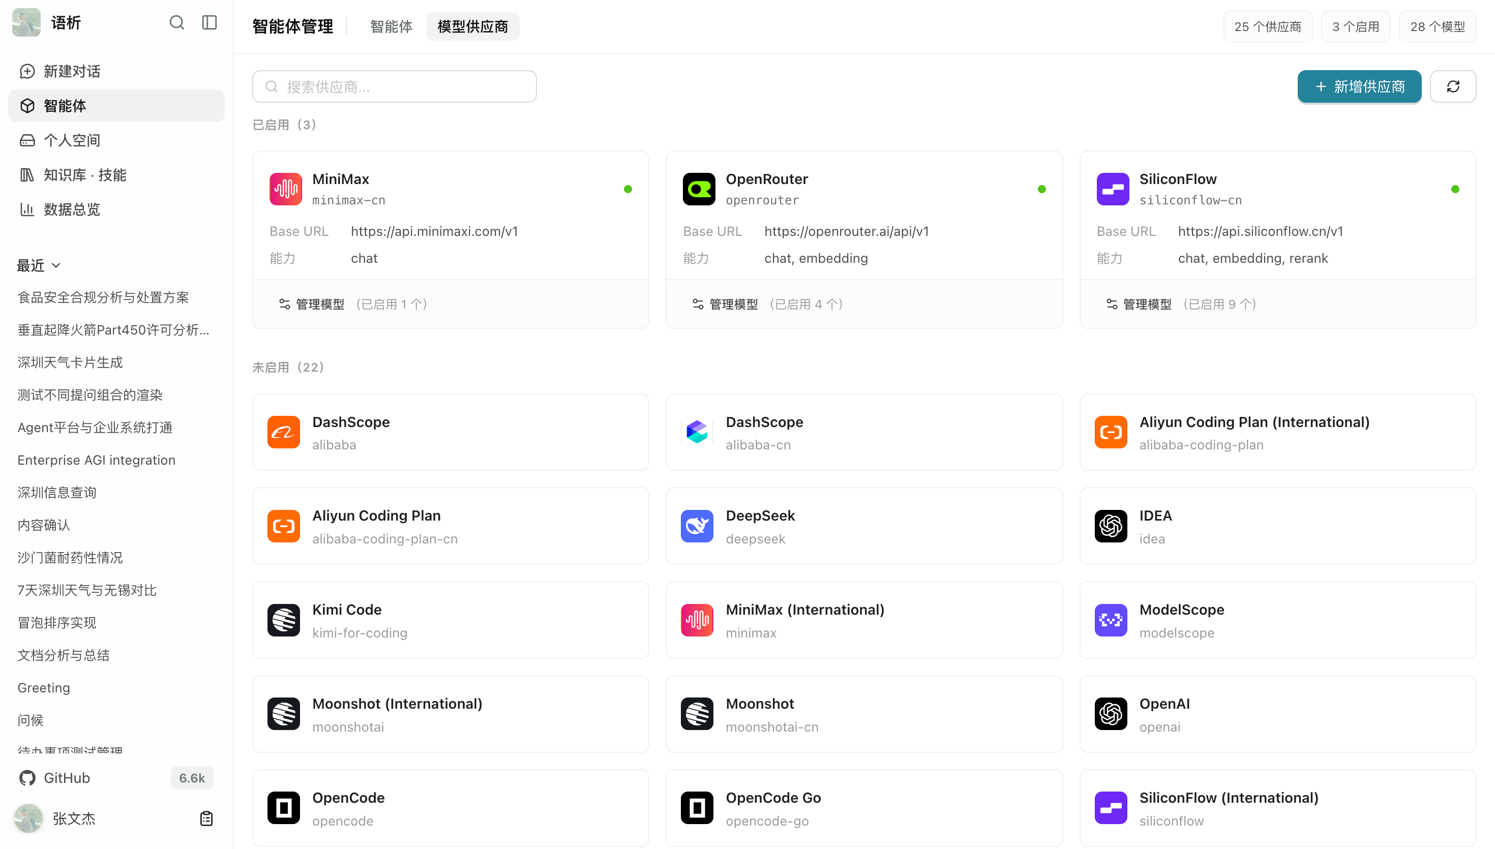Open 知识库 · 技能 section
The image size is (1495, 849).
pos(116,175)
